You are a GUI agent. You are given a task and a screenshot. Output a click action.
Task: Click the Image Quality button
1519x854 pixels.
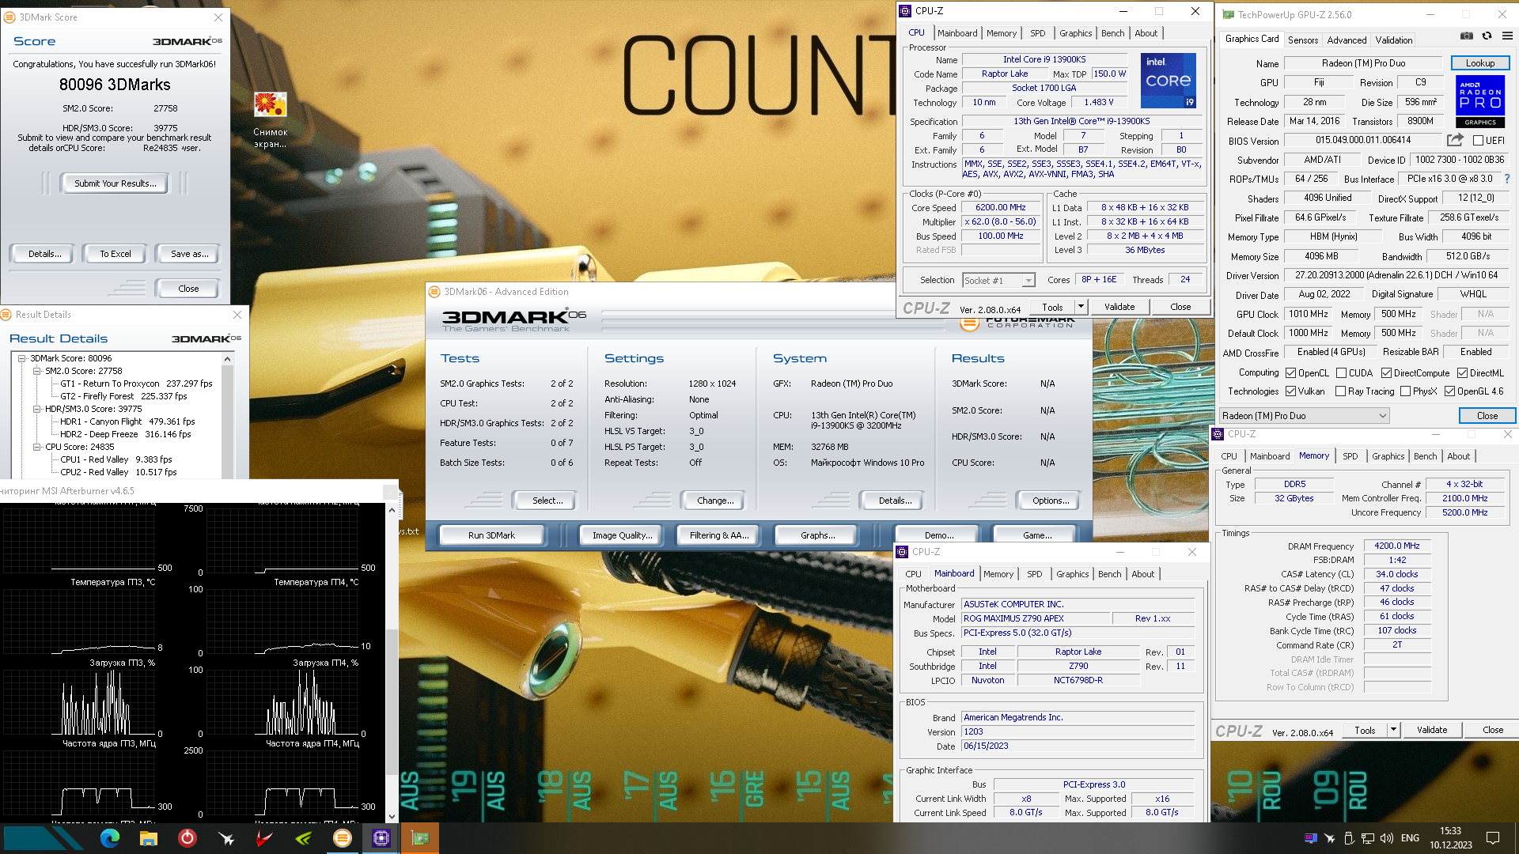622,535
